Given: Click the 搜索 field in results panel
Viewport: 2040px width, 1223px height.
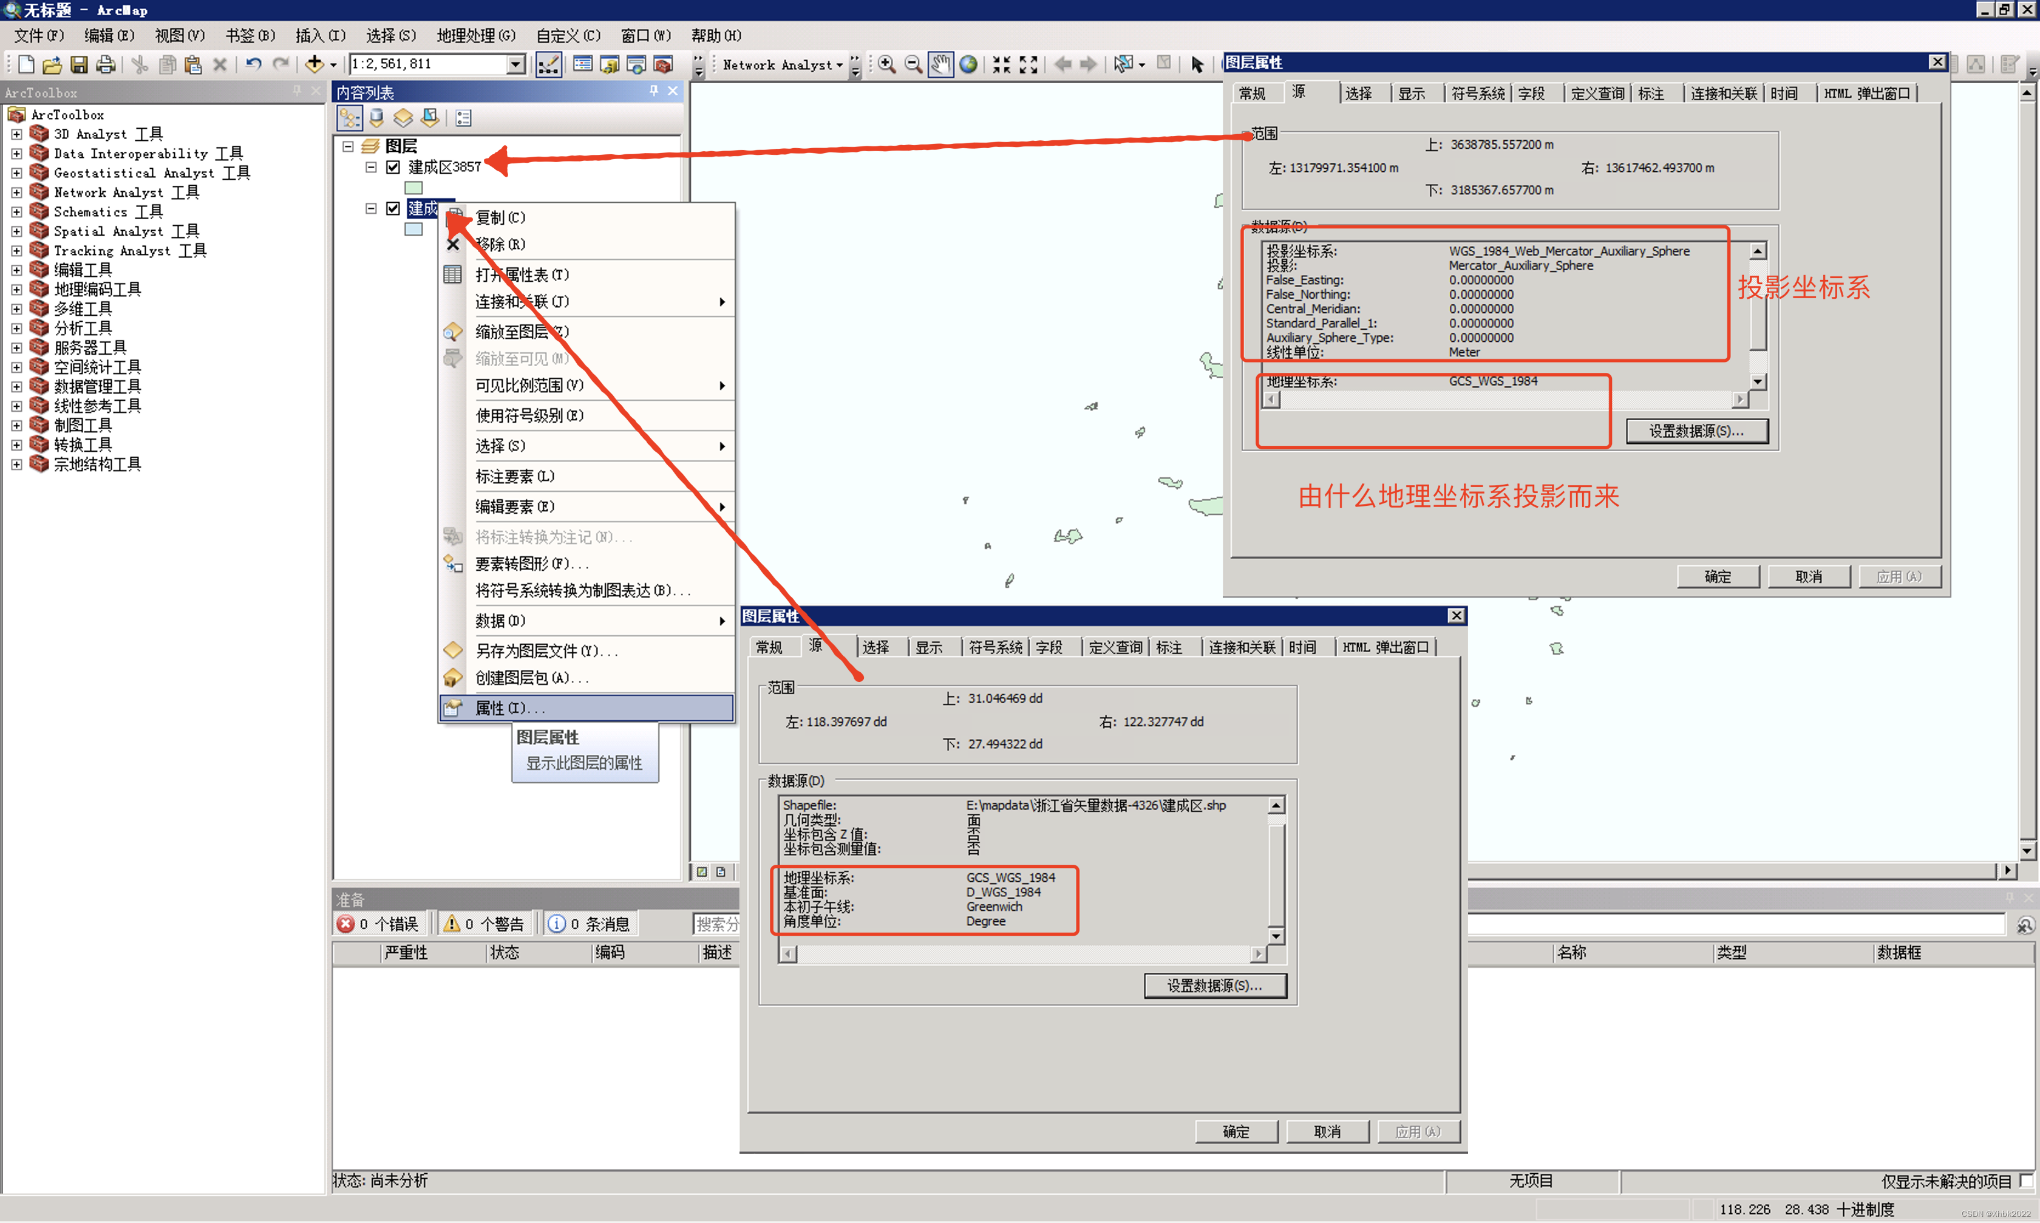Looking at the screenshot, I should coord(717,924).
